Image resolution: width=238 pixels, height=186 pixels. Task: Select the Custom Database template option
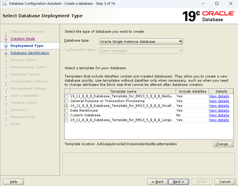coord(67,115)
